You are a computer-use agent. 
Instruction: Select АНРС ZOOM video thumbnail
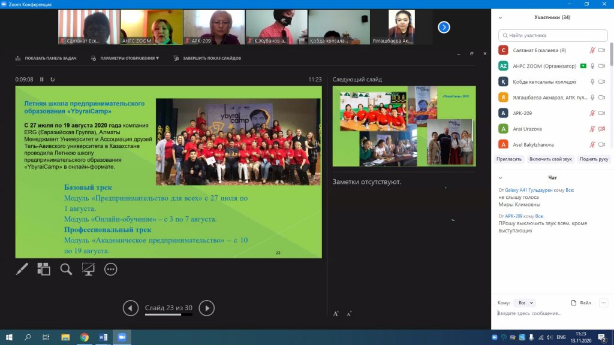[x=152, y=27]
